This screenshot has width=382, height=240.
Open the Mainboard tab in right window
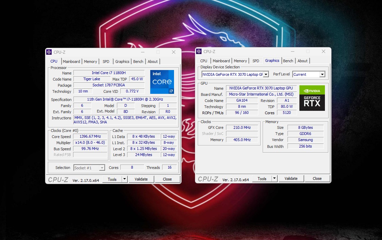click(x=221, y=61)
